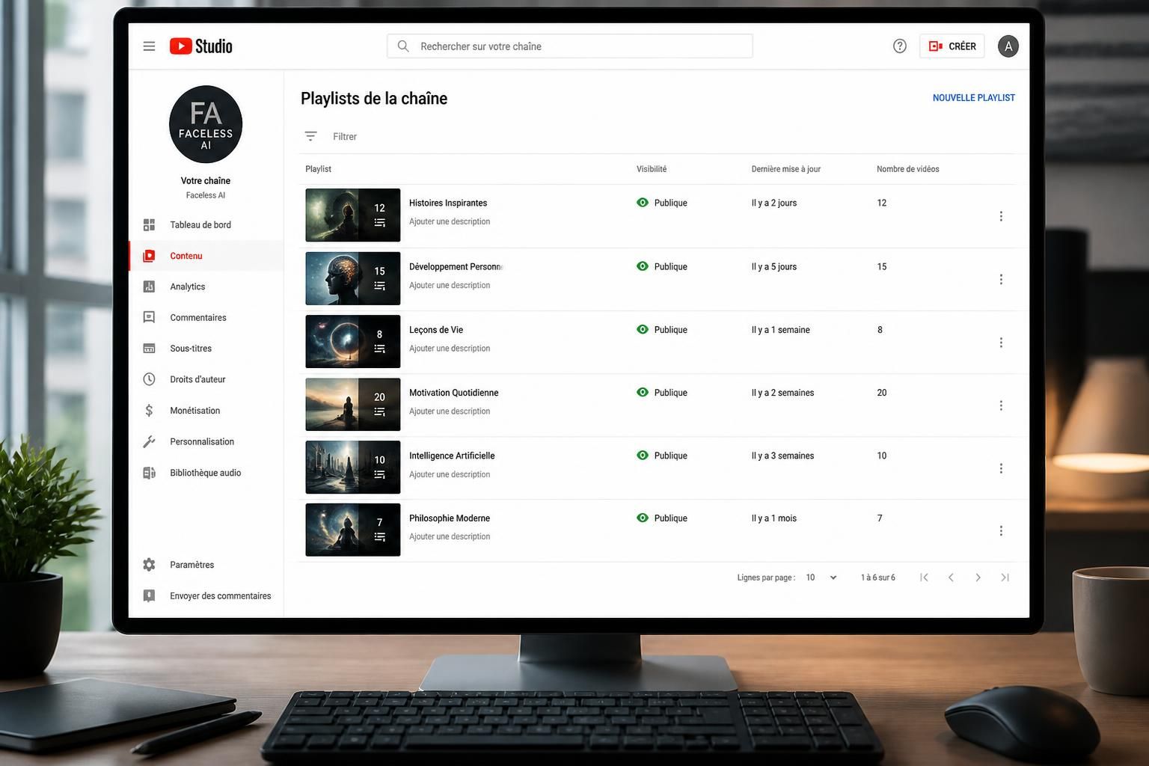Click the Commentaires sidebar icon
The width and height of the screenshot is (1149, 766).
click(149, 318)
